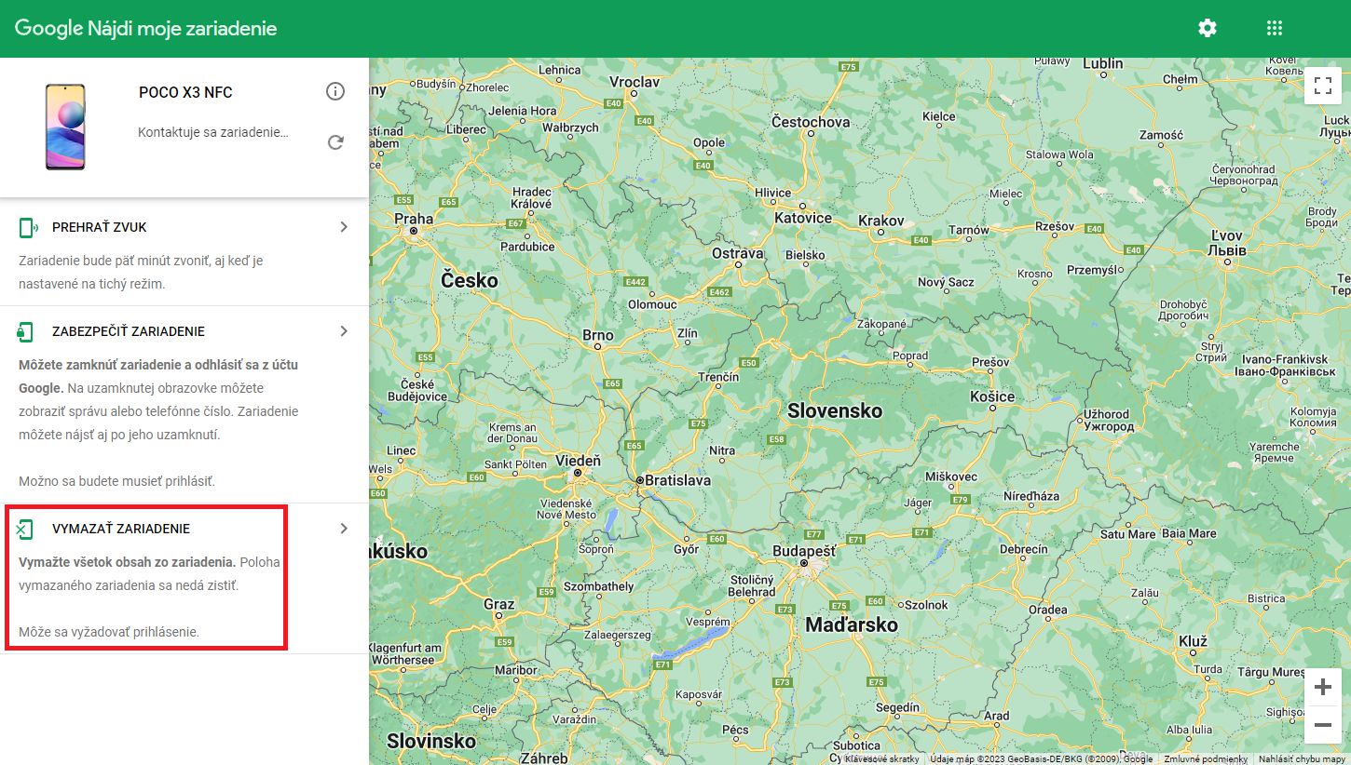Click the Katovice city label
Viewport: 1351px width, 765px height.
tap(803, 218)
